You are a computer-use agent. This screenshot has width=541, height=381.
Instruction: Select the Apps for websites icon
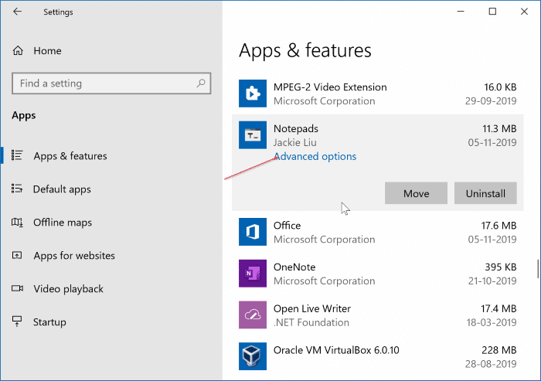(x=17, y=255)
